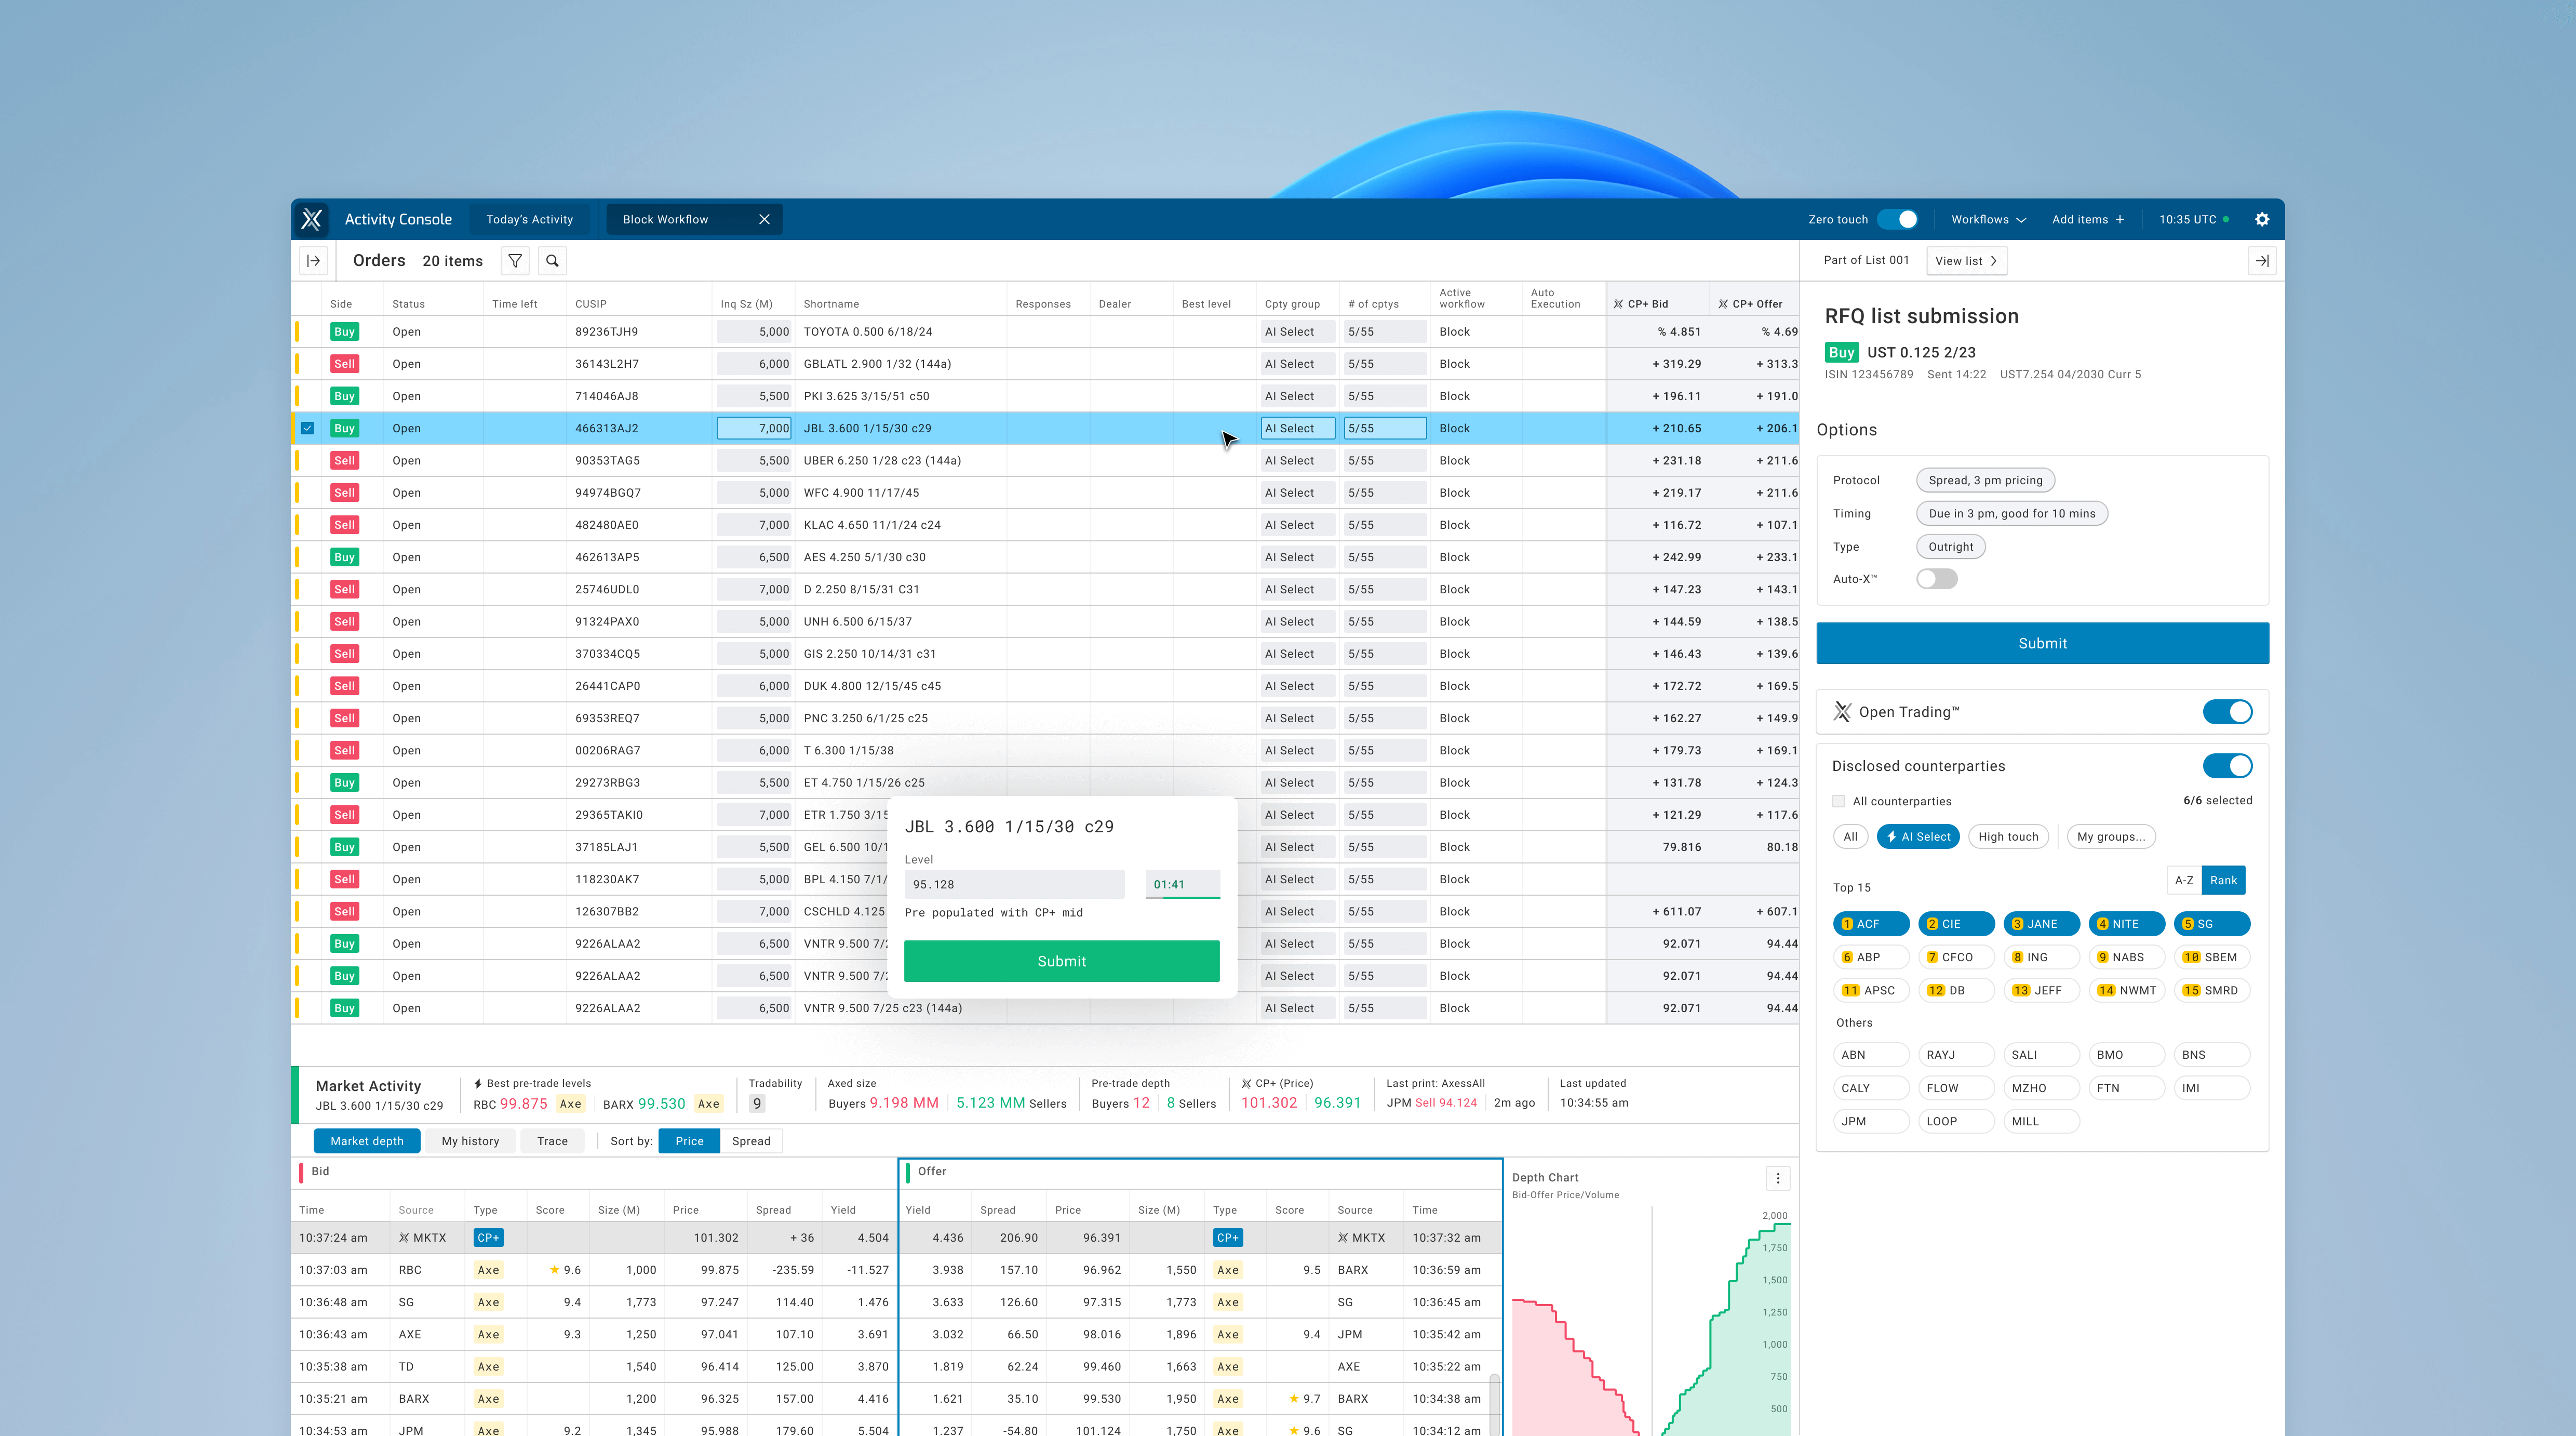Switch to Today's Activity tab
The image size is (2576, 1436).
tap(529, 219)
